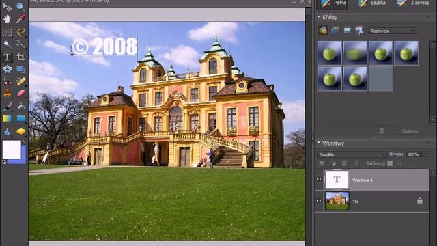Select the Rectangle shape tool

20,118
